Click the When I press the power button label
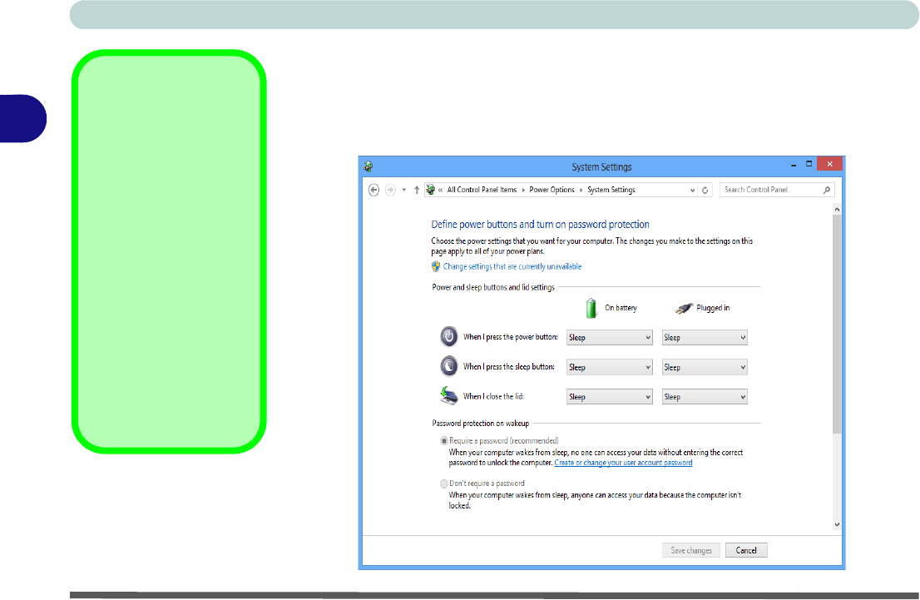This screenshot has height=600, width=920. 511,337
